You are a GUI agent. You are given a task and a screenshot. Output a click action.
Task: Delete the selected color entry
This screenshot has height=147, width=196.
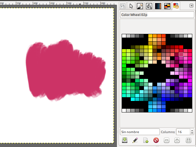[156, 140]
